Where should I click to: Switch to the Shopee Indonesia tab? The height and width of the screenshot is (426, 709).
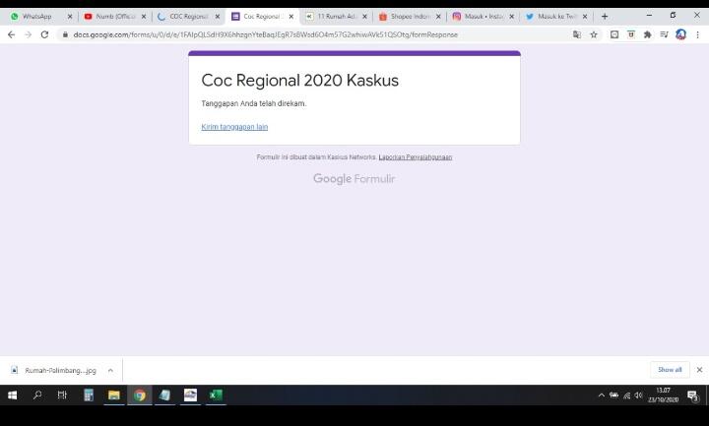point(410,17)
